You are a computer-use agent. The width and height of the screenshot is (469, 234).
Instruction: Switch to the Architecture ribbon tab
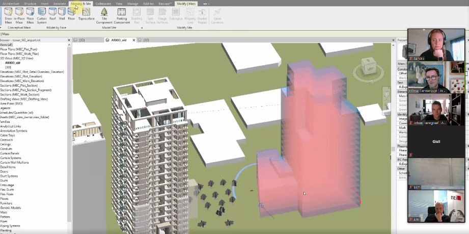click(x=11, y=4)
